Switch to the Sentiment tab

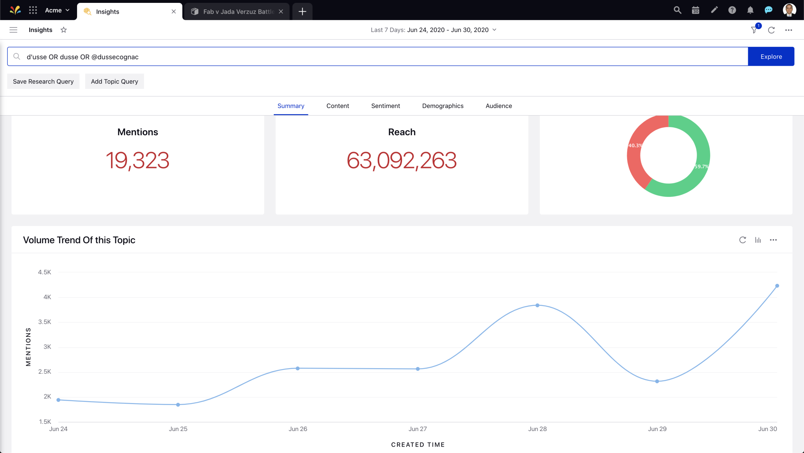[x=385, y=106]
